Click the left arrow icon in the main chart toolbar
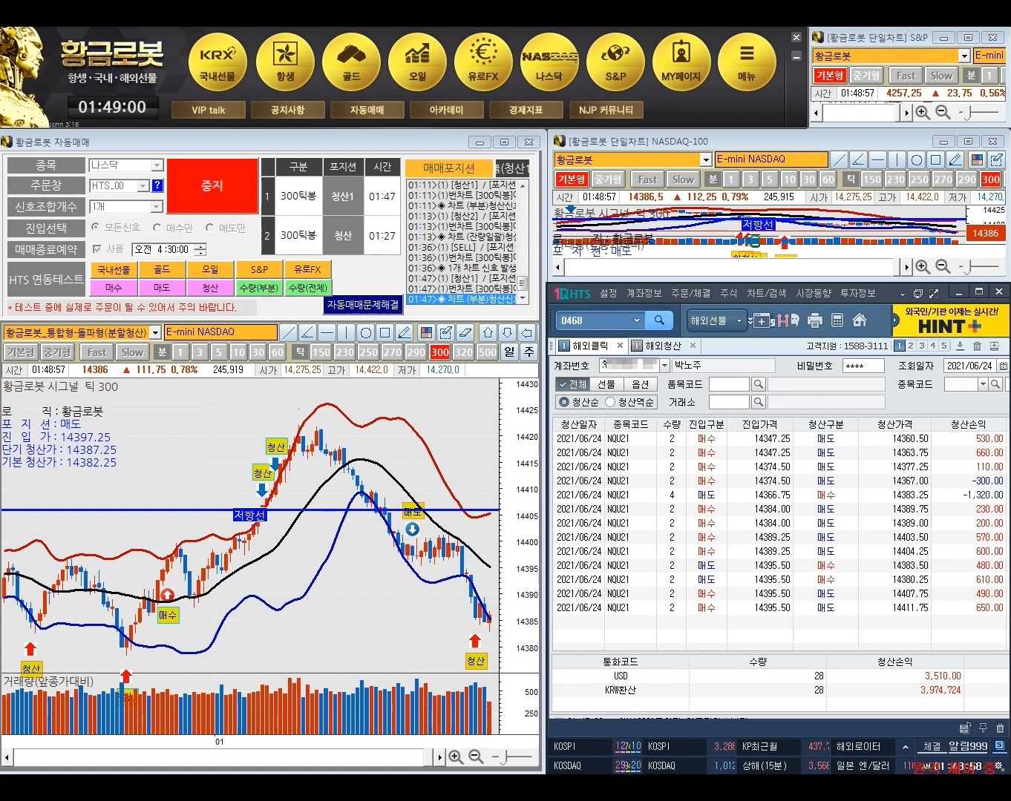This screenshot has width=1011, height=801. (x=526, y=332)
